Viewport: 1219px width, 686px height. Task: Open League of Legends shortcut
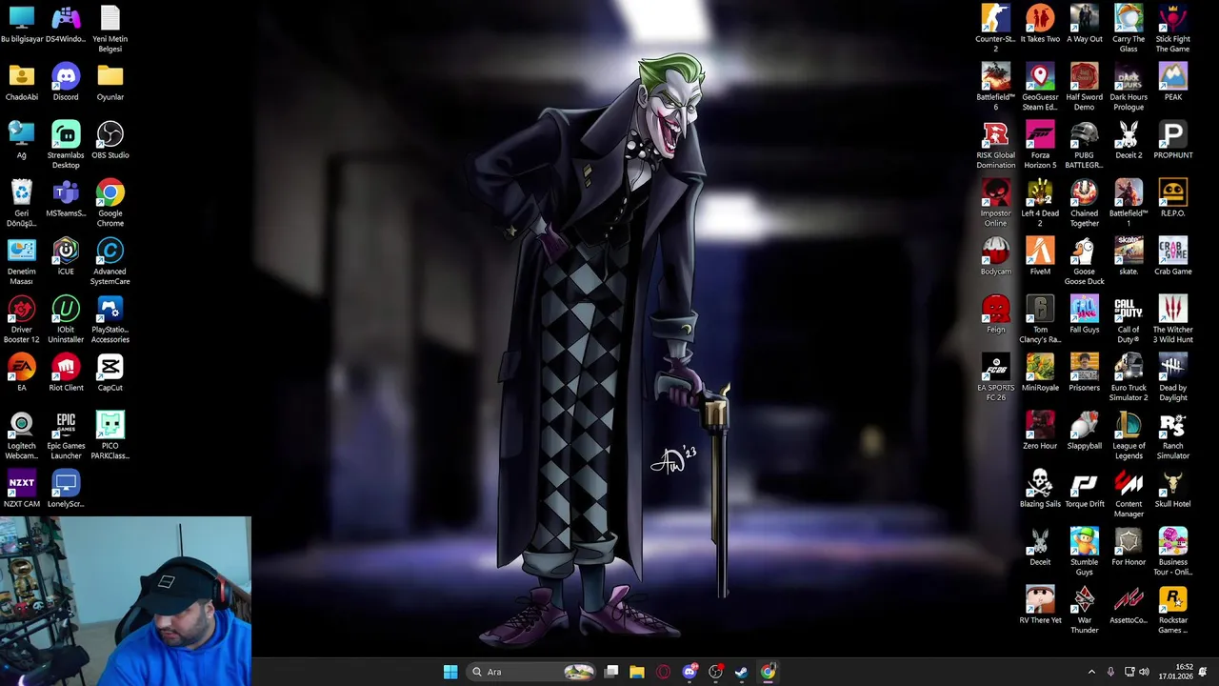click(x=1129, y=436)
